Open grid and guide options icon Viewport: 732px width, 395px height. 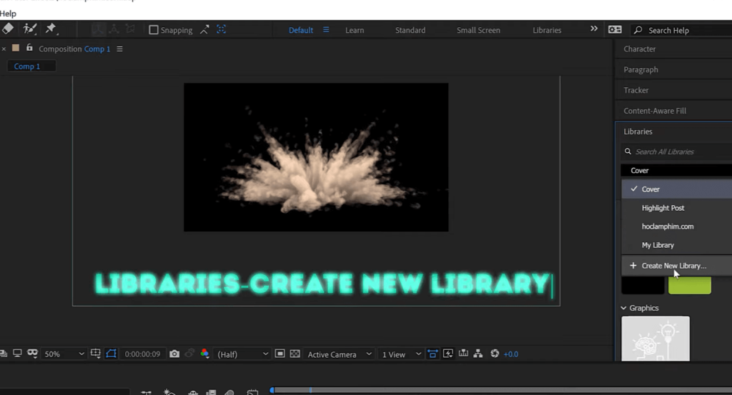coord(95,354)
